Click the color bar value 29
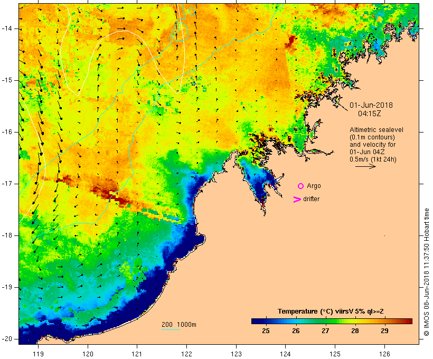 (x=384, y=331)
